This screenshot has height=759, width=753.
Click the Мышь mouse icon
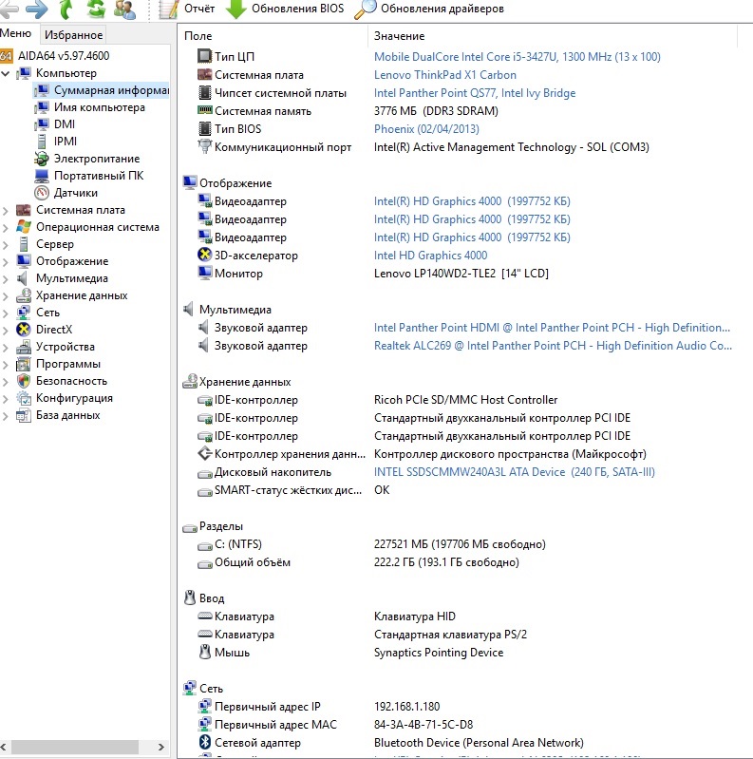coord(205,652)
